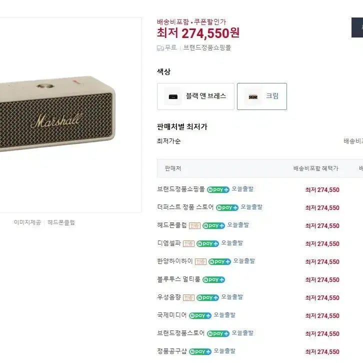Click the 배송비포함 혜택가 column header
This screenshot has height=363, width=363.
pyautogui.click(x=315, y=168)
